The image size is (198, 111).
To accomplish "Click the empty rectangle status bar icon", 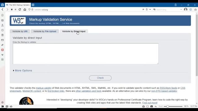I will (148, 106).
